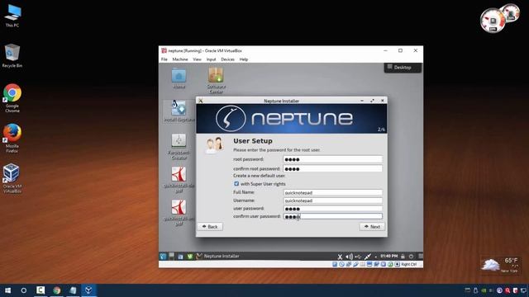Open the Help menu in VirtualBox

(244, 59)
